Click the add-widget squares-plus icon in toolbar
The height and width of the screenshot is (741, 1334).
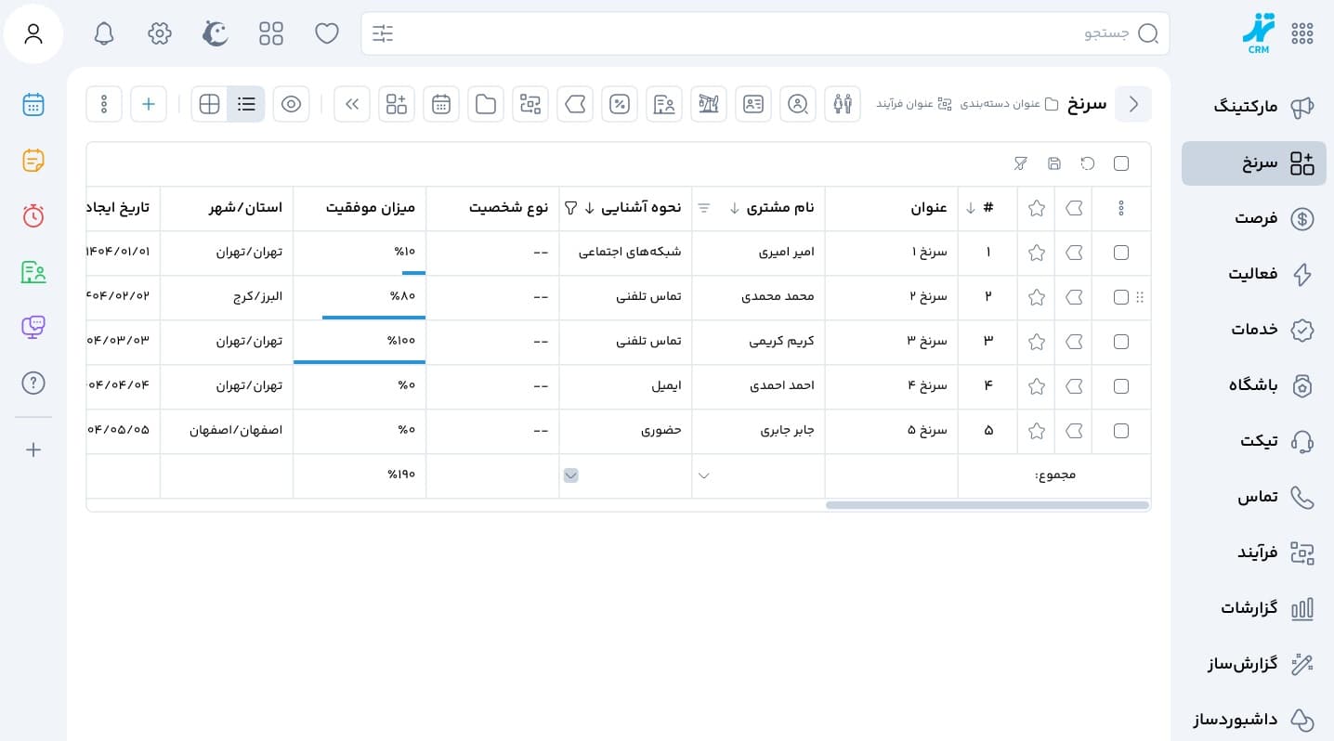[x=397, y=104]
